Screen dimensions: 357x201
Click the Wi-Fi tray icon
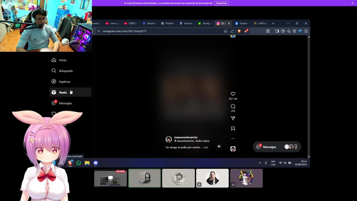[x=281, y=163]
